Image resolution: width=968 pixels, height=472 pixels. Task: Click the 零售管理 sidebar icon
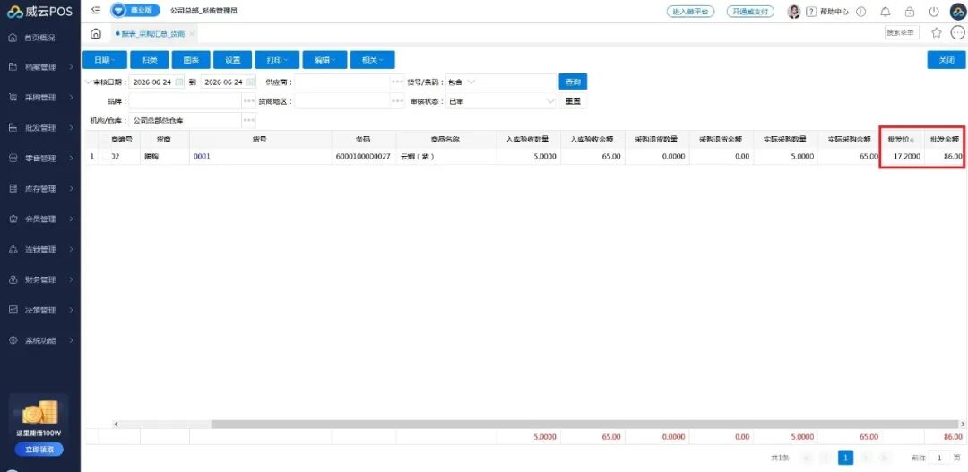click(13, 158)
